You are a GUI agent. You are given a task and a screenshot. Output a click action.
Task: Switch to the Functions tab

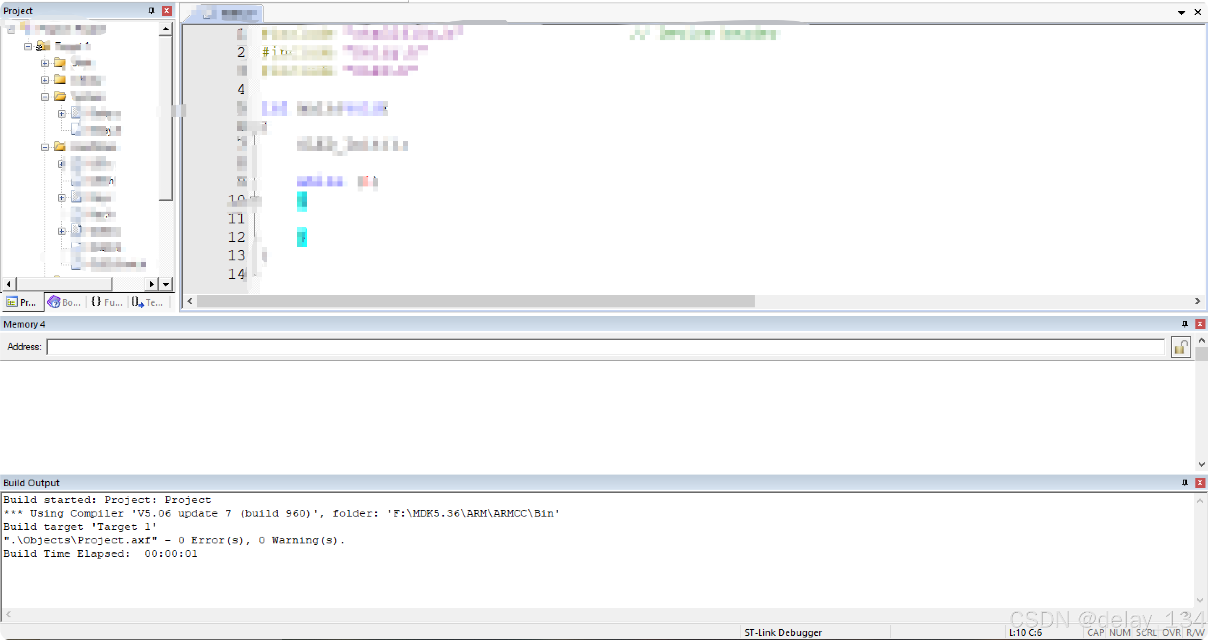pyautogui.click(x=107, y=302)
